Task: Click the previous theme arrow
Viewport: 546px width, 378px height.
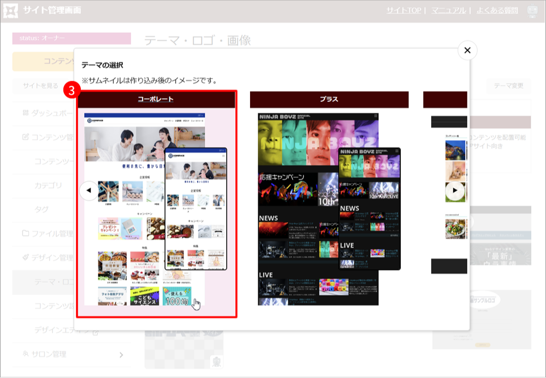Action: (x=88, y=190)
